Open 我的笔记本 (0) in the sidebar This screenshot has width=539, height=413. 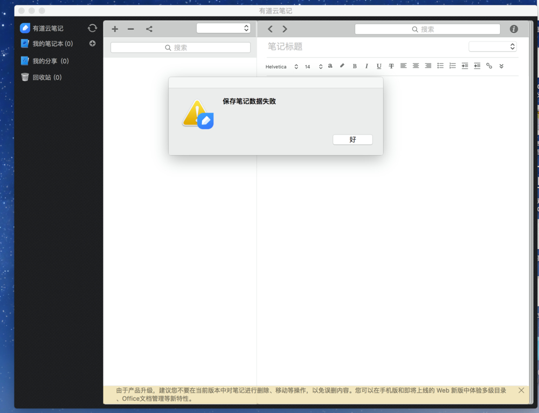(x=47, y=44)
